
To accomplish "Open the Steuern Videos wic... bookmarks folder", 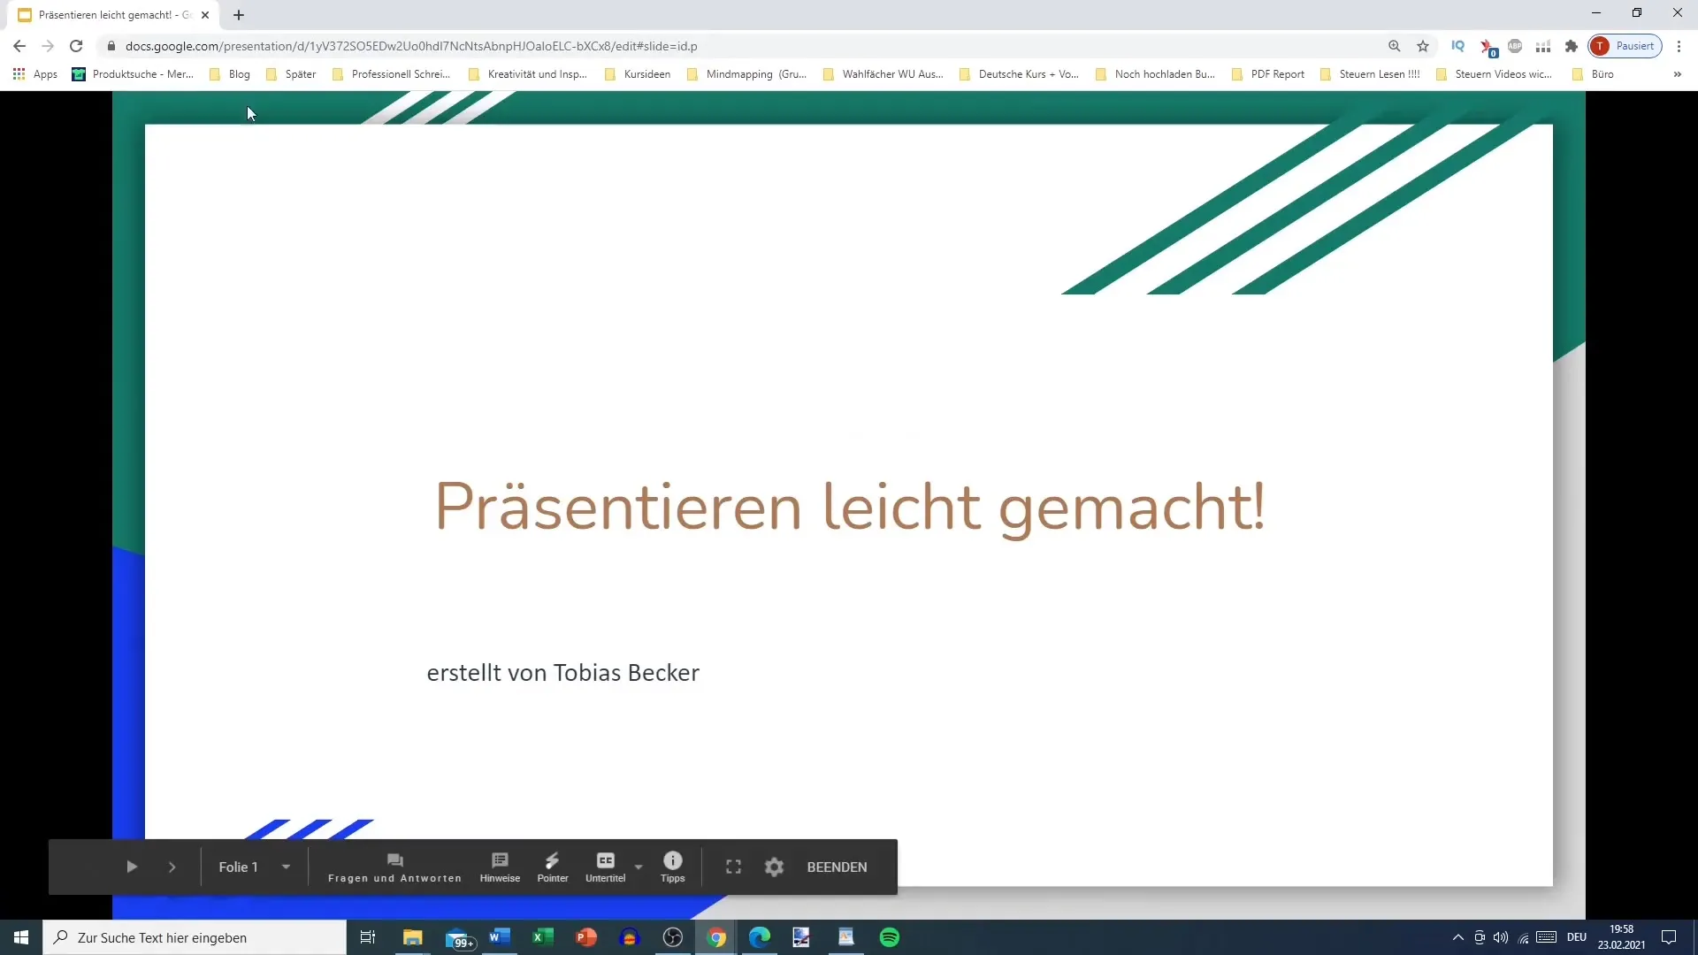I will click(x=1495, y=74).
